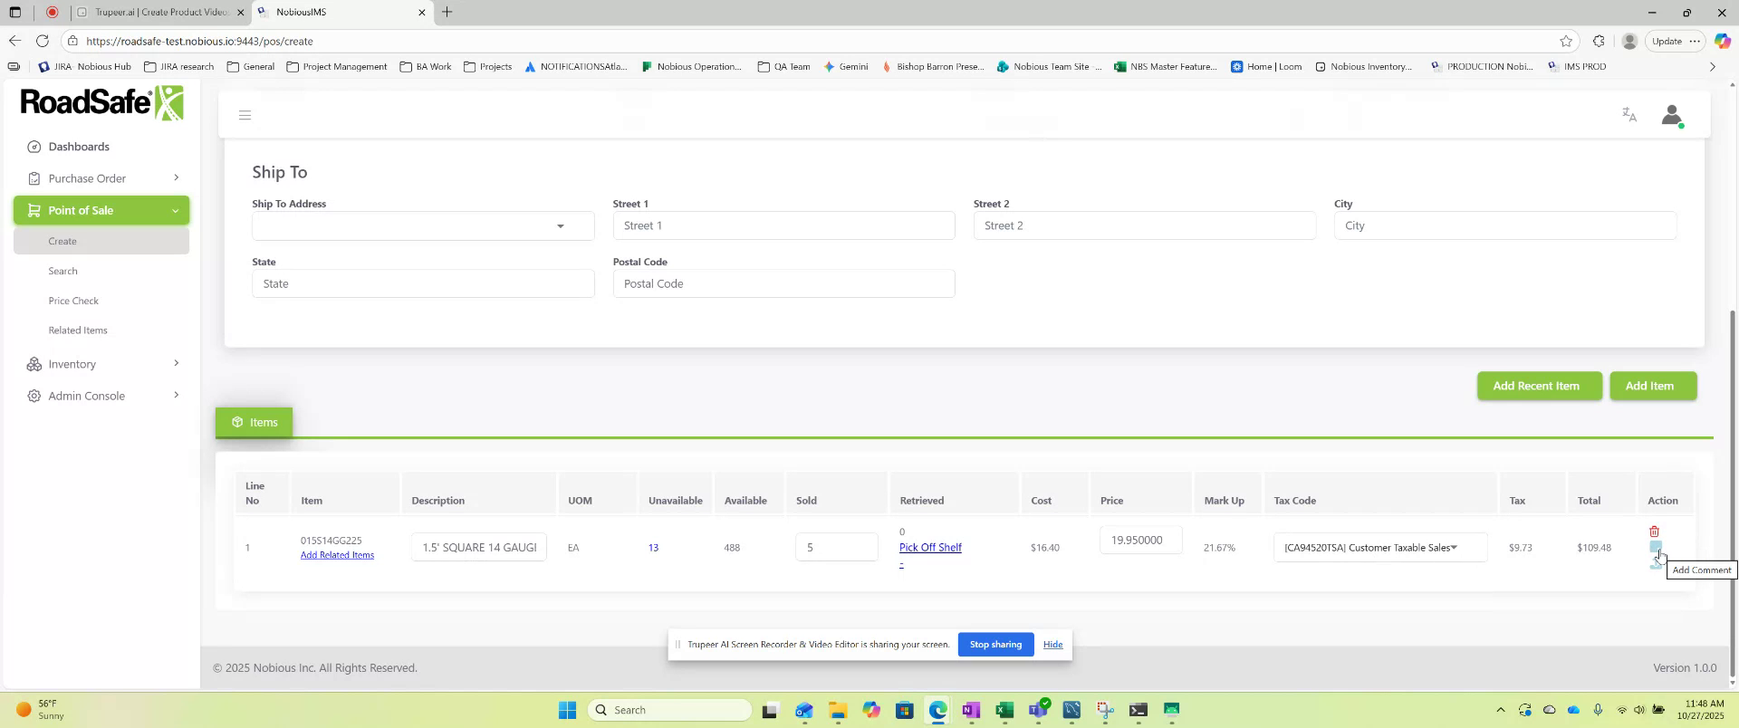Click into the State field

[x=423, y=283]
